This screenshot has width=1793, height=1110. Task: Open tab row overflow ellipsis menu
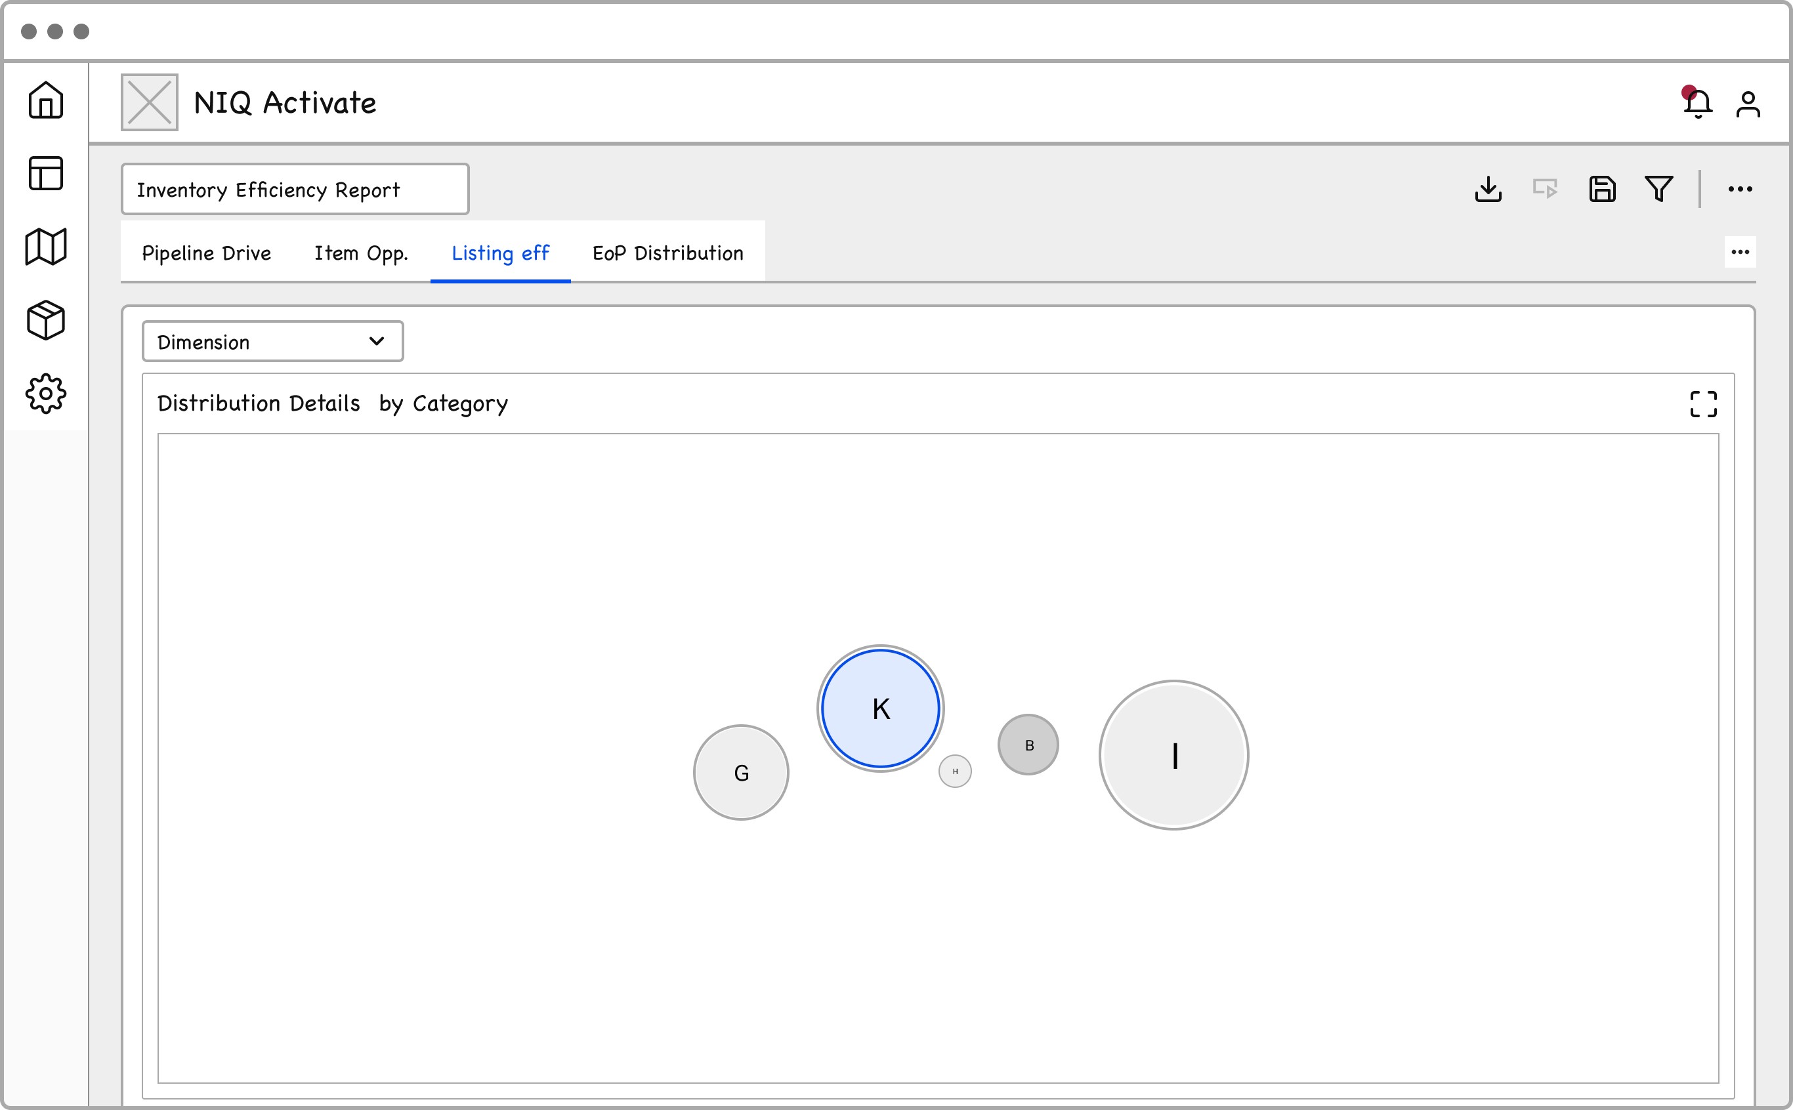coord(1740,252)
